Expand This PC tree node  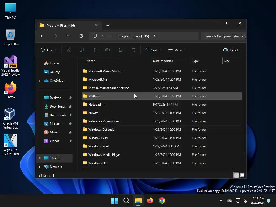tap(39, 158)
